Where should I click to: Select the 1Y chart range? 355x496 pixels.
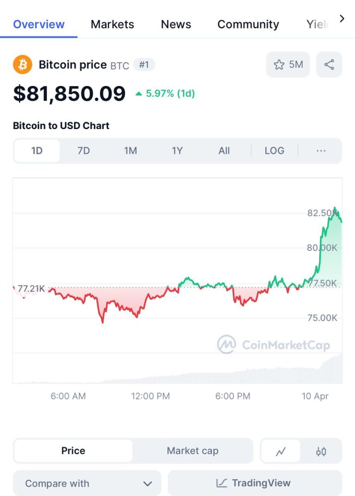[x=177, y=151]
